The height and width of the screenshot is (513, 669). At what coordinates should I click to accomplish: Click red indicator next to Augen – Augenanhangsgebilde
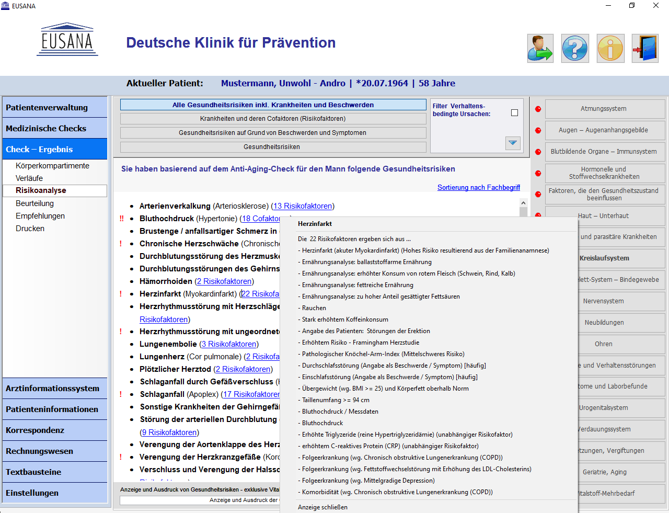538,131
